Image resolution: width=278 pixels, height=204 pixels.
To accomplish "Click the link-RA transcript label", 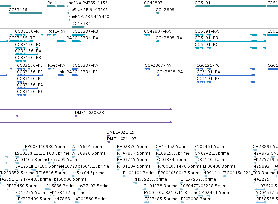I will [65, 38].
